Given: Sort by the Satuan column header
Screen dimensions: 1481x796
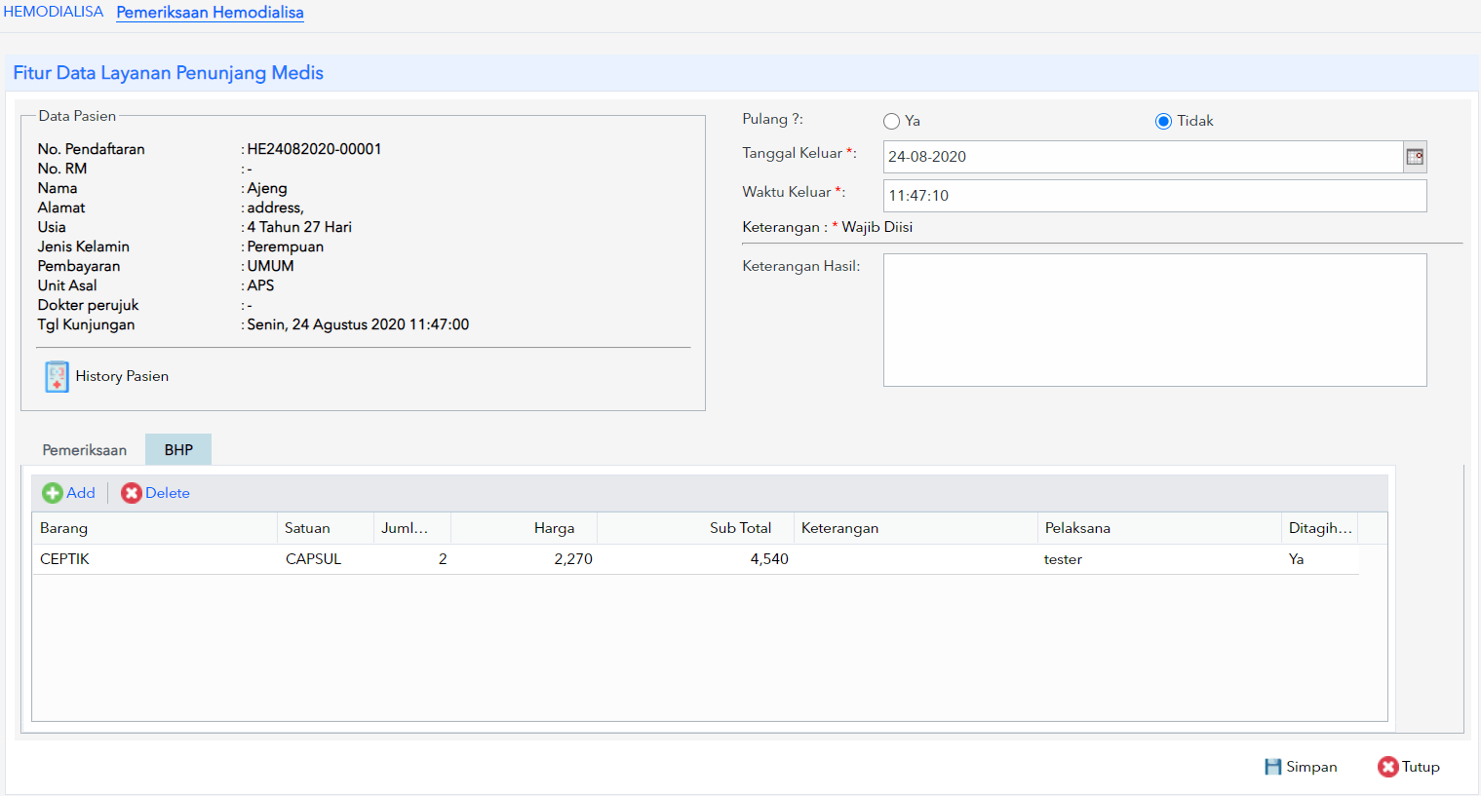Looking at the screenshot, I should [x=326, y=528].
